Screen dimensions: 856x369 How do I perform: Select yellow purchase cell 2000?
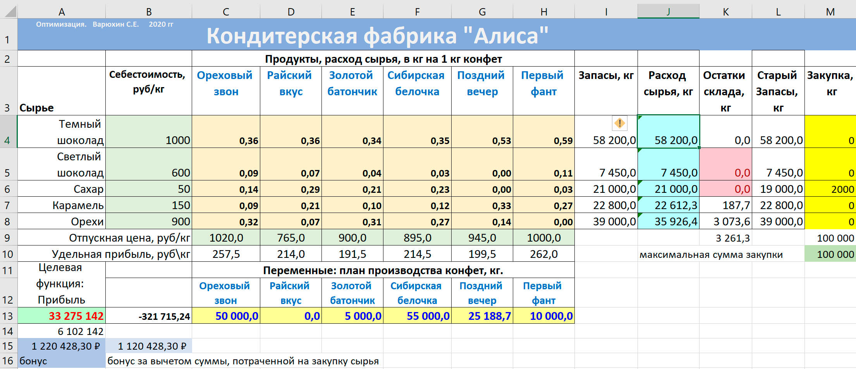[x=830, y=189]
